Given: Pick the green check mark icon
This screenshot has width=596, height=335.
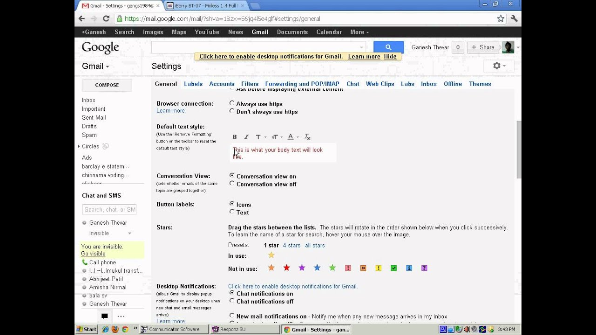Looking at the screenshot, I should 394,268.
